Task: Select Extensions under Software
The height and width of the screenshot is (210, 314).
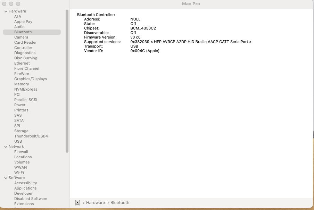Action: 24,204
